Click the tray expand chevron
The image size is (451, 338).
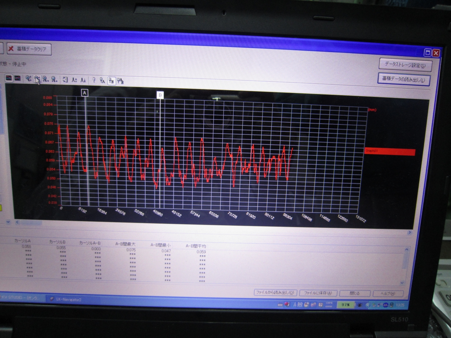click(368, 305)
